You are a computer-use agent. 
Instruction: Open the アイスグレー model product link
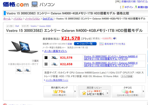click(111, 64)
